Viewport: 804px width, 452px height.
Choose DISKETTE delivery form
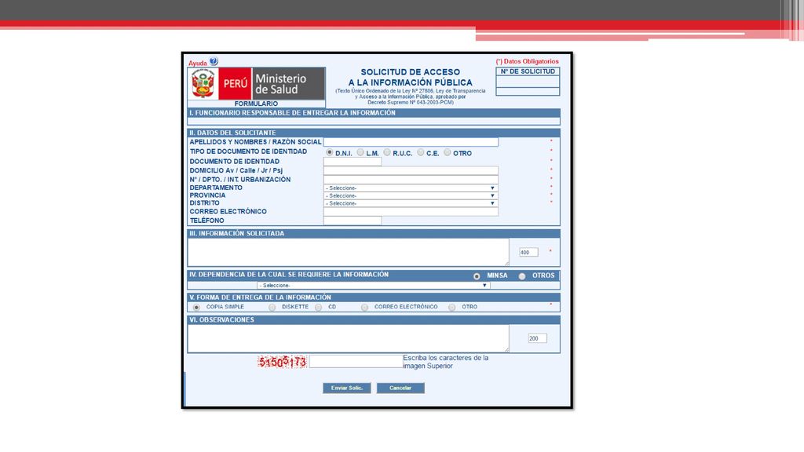pos(272,308)
